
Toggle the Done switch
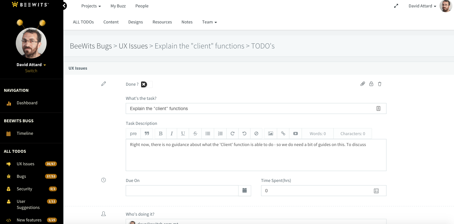(x=147, y=84)
